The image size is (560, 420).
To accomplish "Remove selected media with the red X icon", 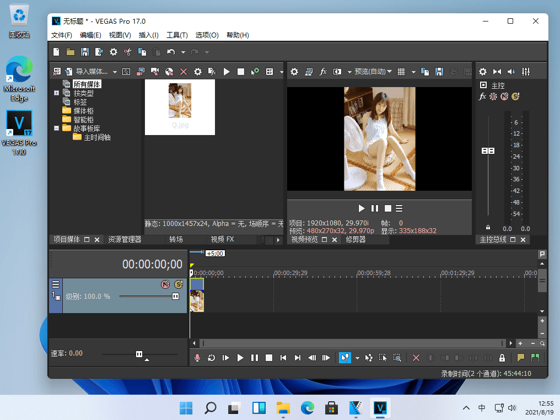I will (184, 72).
